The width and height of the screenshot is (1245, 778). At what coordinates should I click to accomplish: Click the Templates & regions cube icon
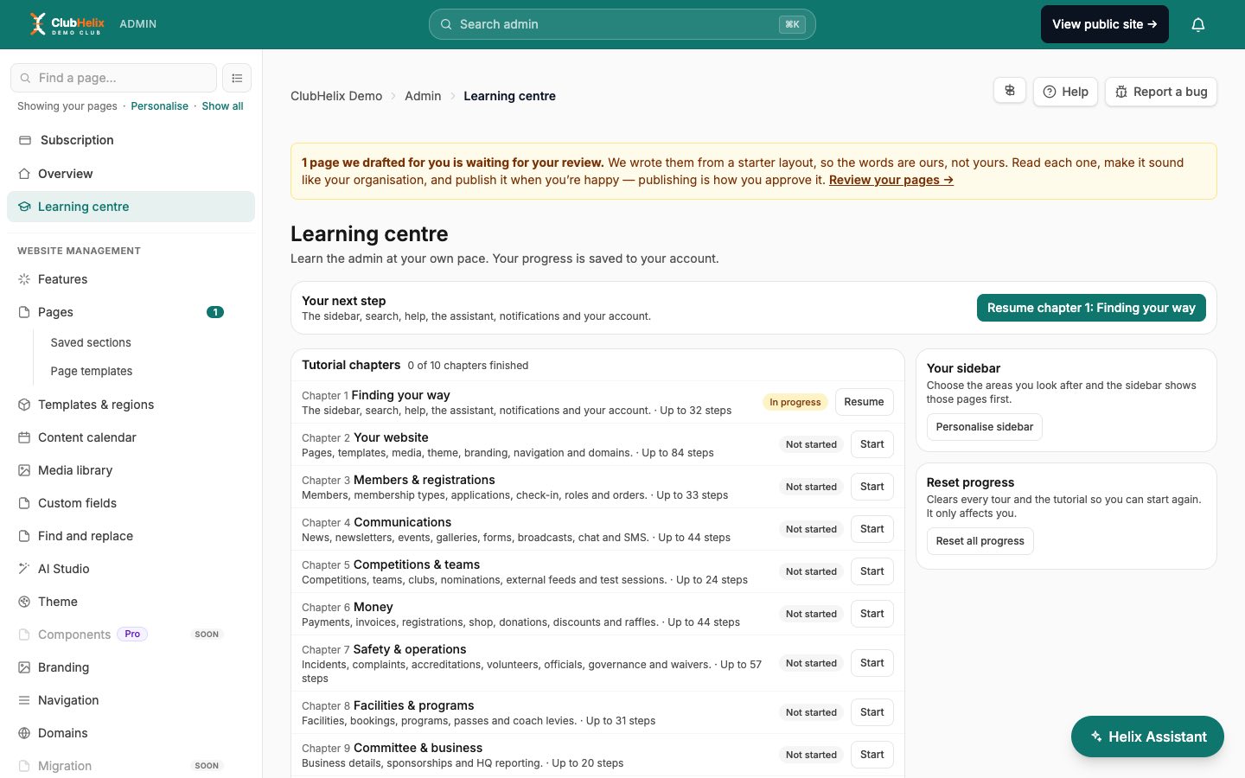24,405
